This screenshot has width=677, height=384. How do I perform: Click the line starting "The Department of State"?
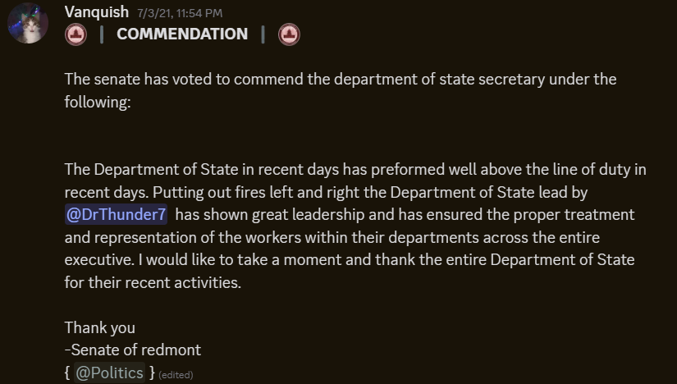pyautogui.click(x=355, y=170)
